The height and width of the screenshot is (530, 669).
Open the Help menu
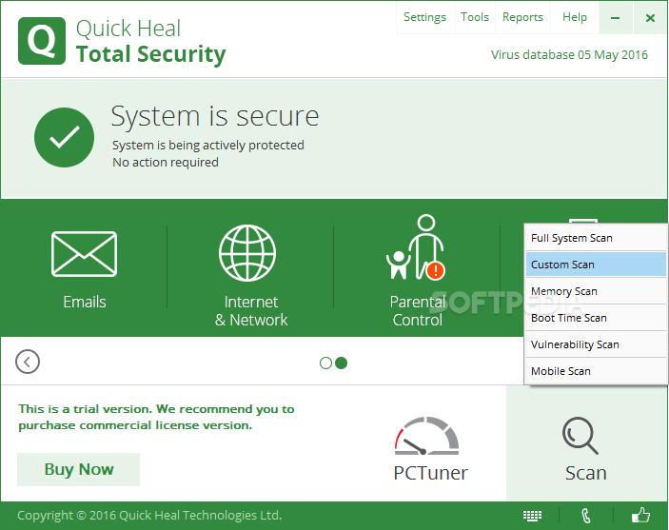(575, 17)
